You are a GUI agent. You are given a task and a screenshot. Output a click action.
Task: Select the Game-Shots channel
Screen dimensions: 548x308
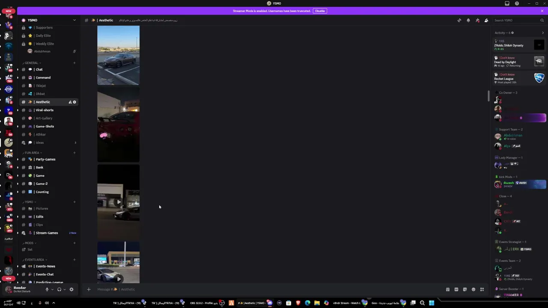click(x=49, y=126)
